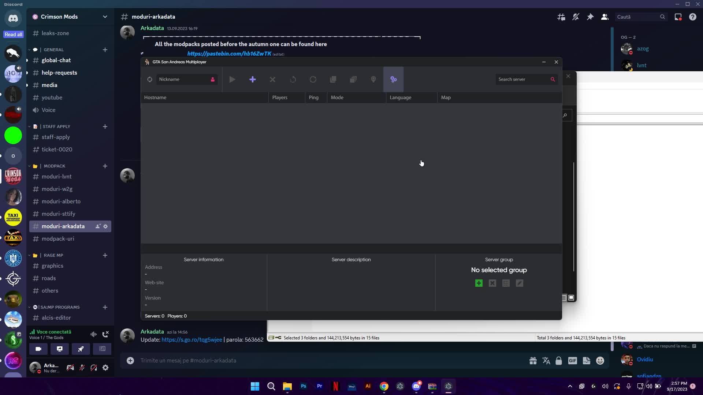The width and height of the screenshot is (703, 395).
Task: Add a new server using the plus icon
Action: [253, 79]
